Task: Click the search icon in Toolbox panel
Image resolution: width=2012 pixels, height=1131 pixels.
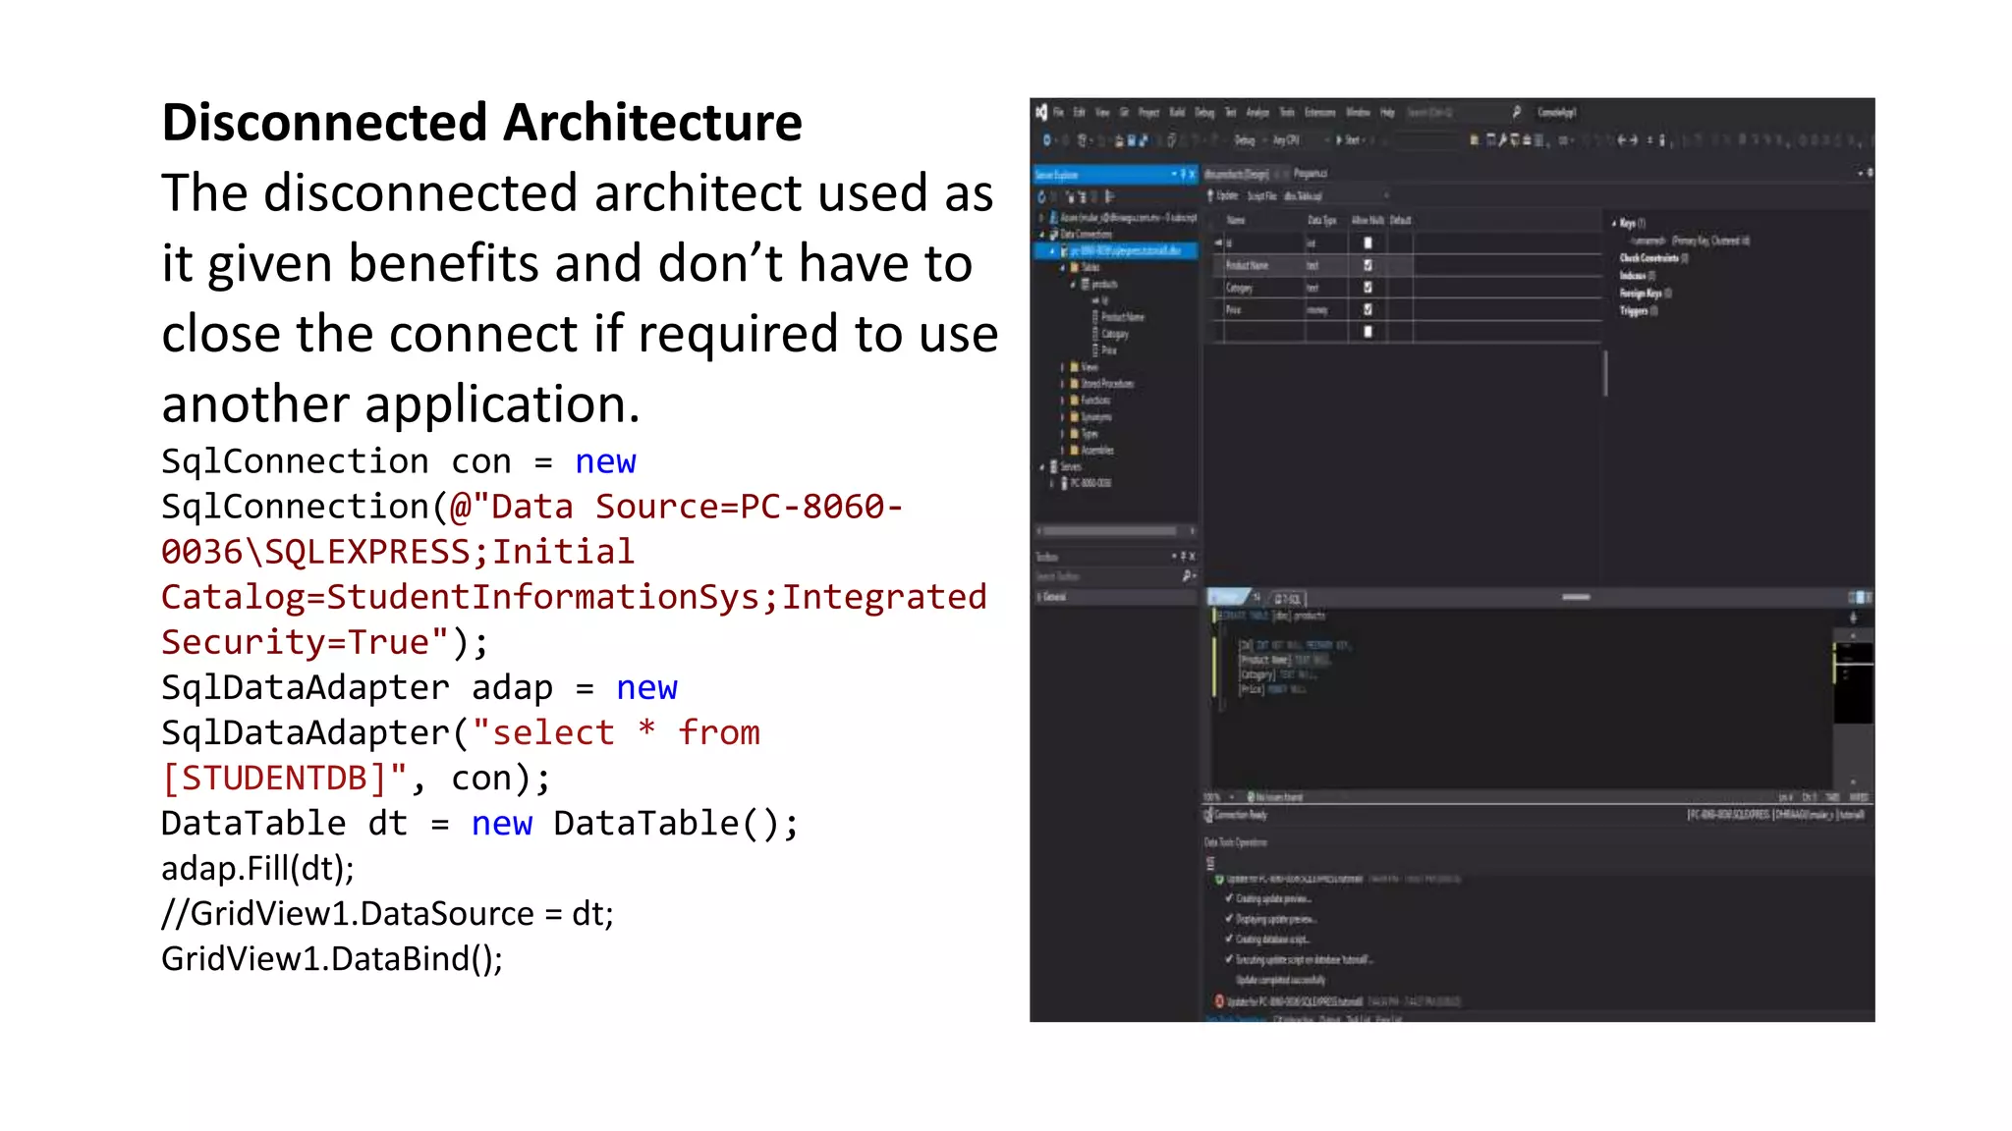Action: click(x=1187, y=576)
